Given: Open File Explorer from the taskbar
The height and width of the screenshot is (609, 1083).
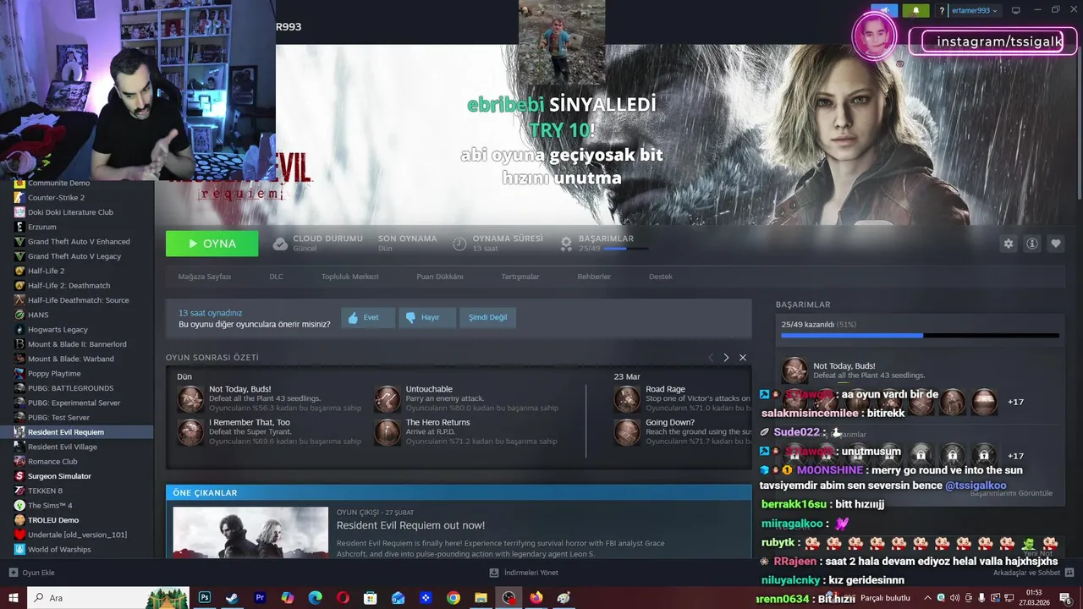Looking at the screenshot, I should coord(481,598).
